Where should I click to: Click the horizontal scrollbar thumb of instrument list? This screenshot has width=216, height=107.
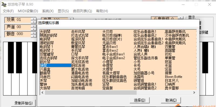tap(91, 92)
